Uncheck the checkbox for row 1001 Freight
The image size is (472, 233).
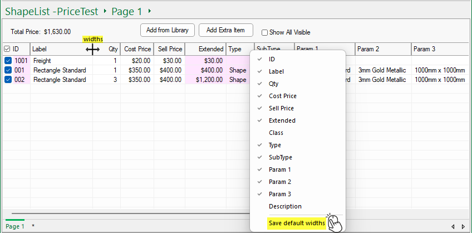pos(8,61)
